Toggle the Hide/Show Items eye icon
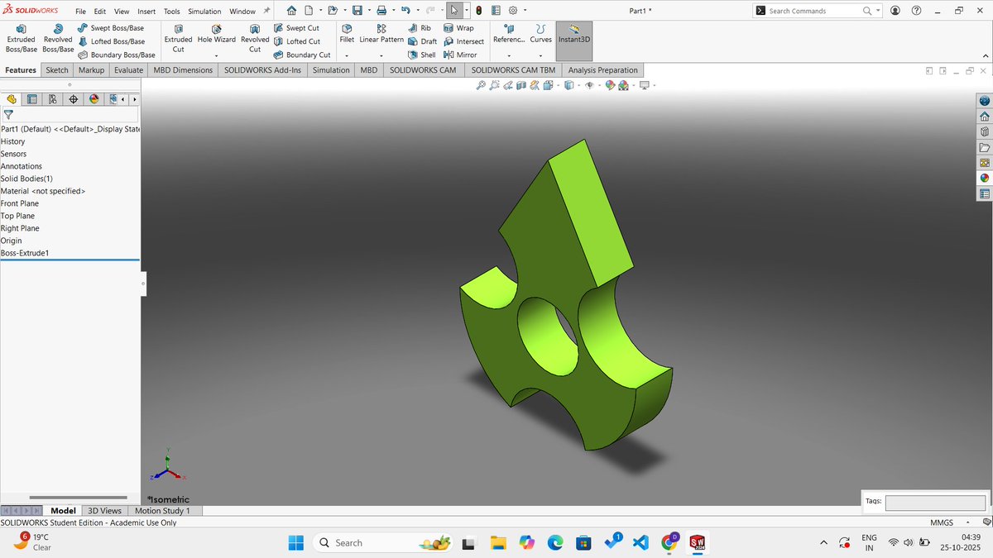The height and width of the screenshot is (558, 993). (589, 85)
